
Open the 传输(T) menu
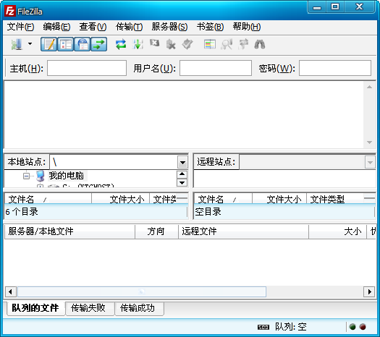pos(129,27)
